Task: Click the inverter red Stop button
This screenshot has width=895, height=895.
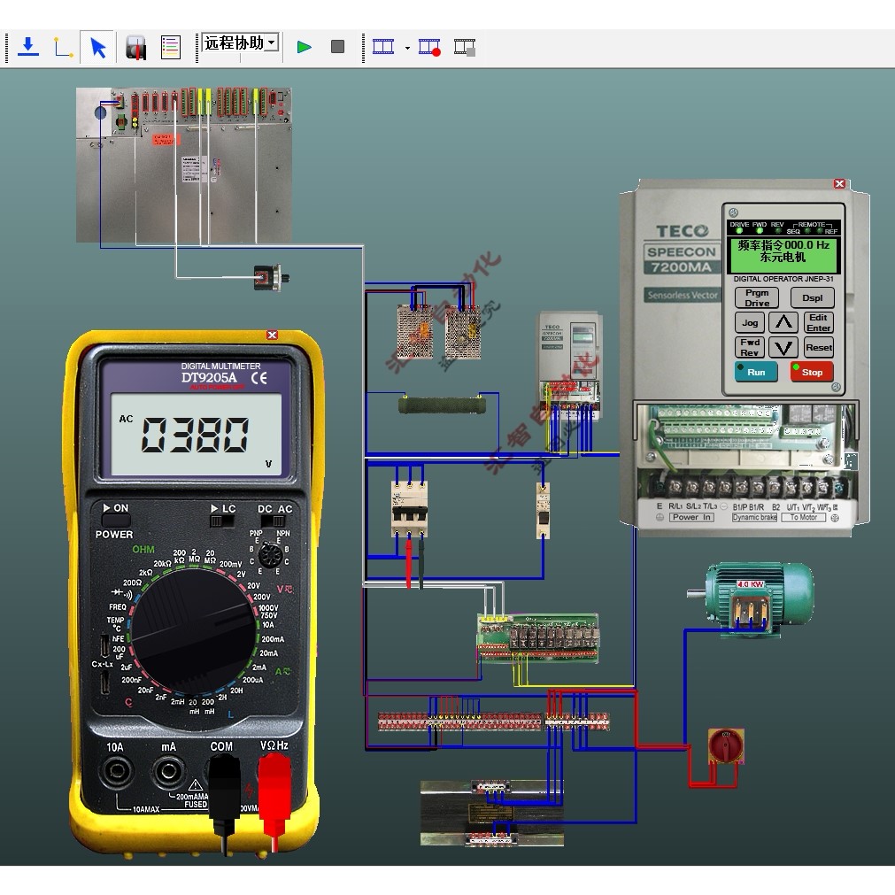Action: 812,372
